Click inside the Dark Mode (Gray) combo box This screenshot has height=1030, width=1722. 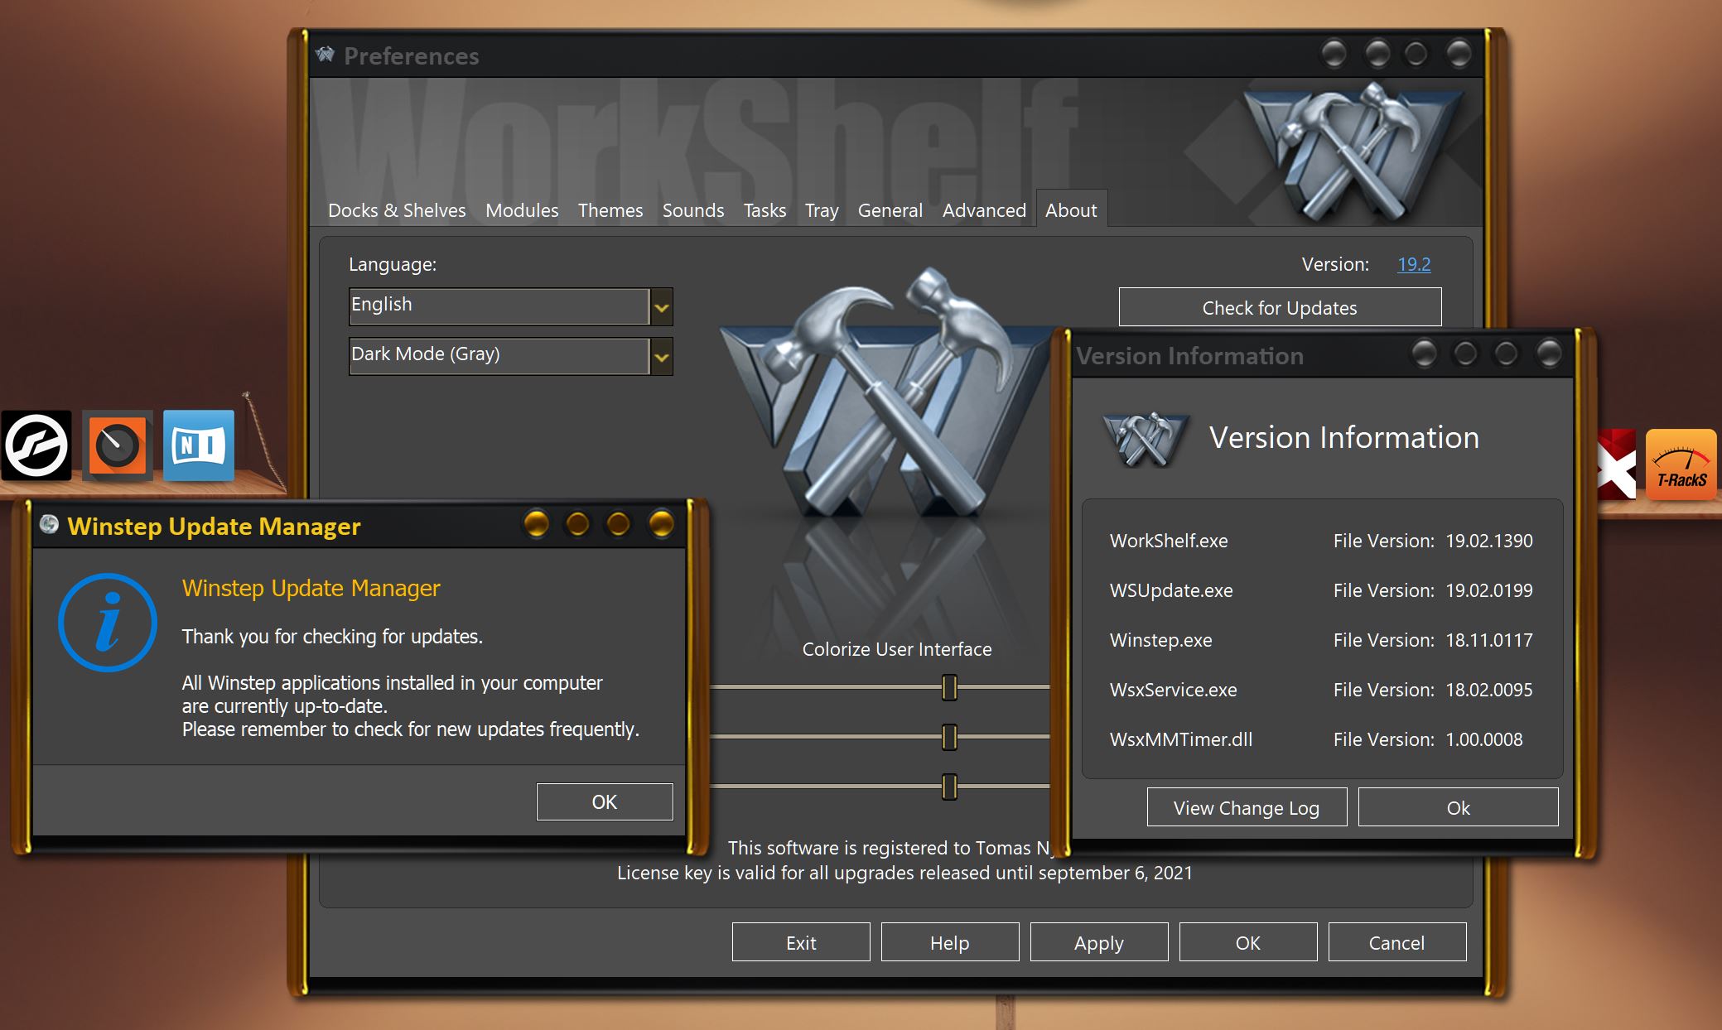click(x=497, y=355)
